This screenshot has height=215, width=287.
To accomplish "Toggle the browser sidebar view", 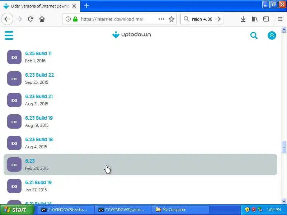I will tap(266, 19).
